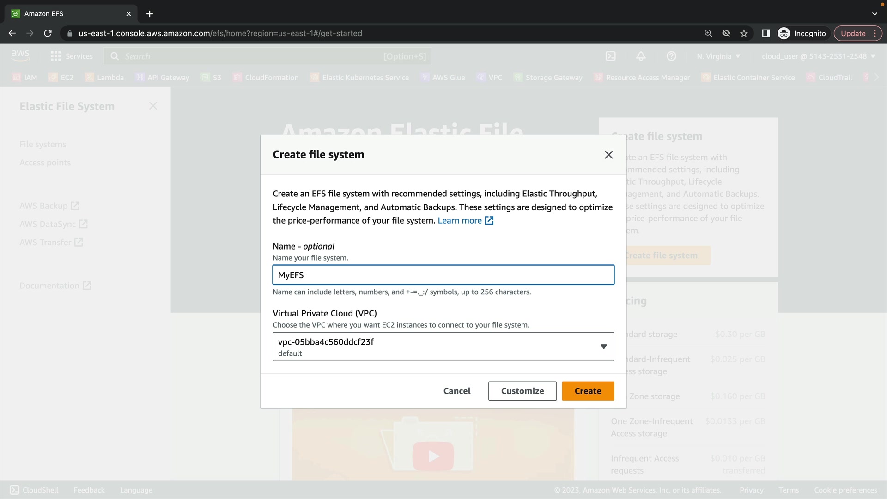Open the help question mark icon
The width and height of the screenshot is (887, 499).
point(671,56)
